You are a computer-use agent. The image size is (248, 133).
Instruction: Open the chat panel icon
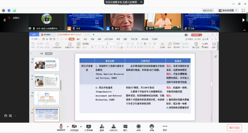point(125,126)
